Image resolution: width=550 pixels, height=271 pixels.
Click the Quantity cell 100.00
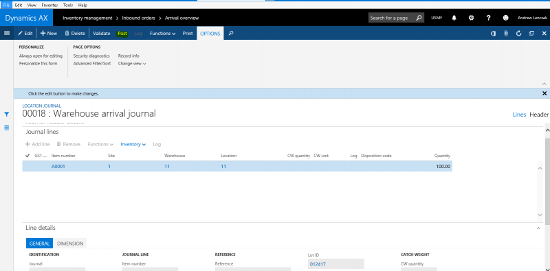(443, 166)
